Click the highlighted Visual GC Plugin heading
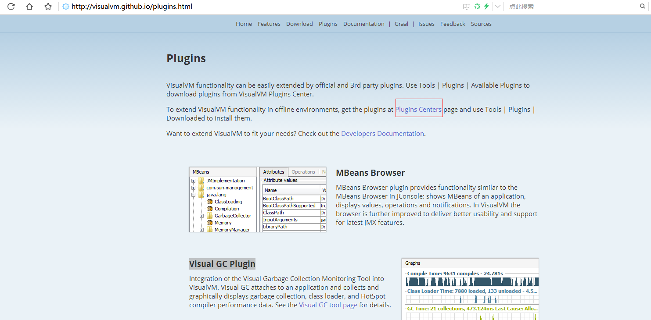 point(222,264)
